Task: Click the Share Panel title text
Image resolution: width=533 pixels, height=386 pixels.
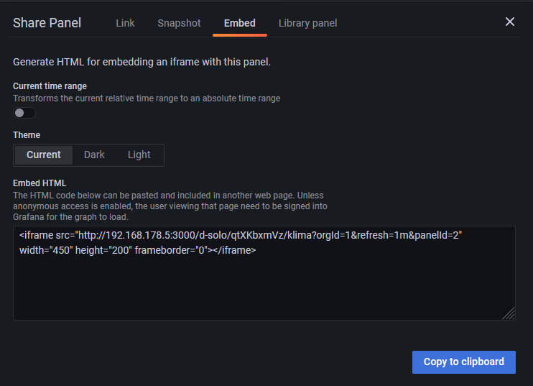Action: click(47, 23)
